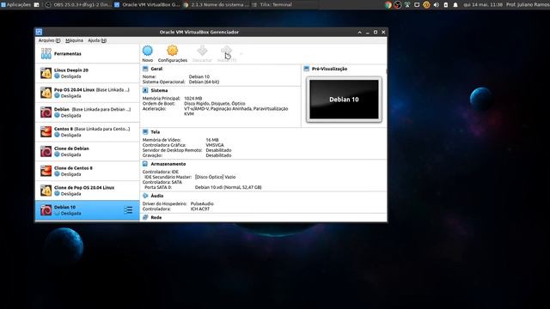Image resolution: width=550 pixels, height=309 pixels.
Task: Open the Ajuda menu
Action: click(x=97, y=40)
